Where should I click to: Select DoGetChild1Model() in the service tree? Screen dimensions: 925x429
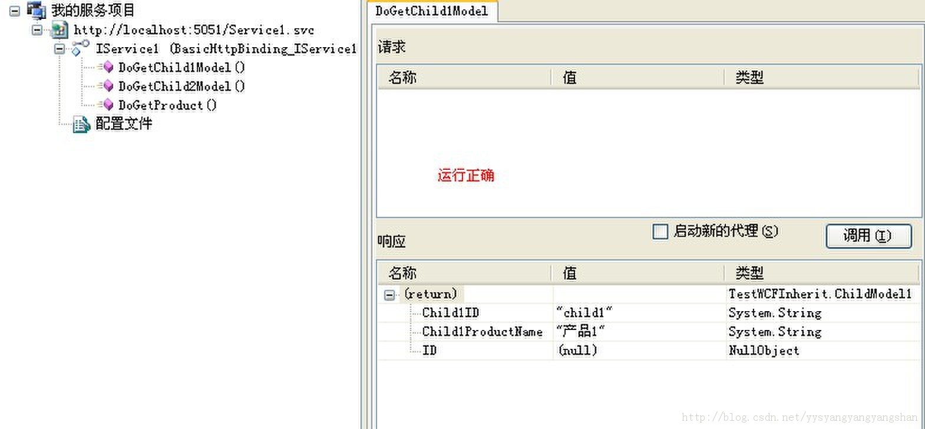point(181,67)
